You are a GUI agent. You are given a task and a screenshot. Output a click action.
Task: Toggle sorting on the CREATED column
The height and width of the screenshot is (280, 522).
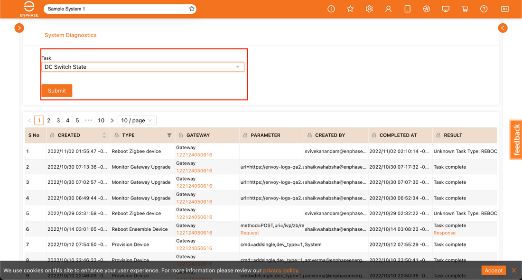[104, 135]
